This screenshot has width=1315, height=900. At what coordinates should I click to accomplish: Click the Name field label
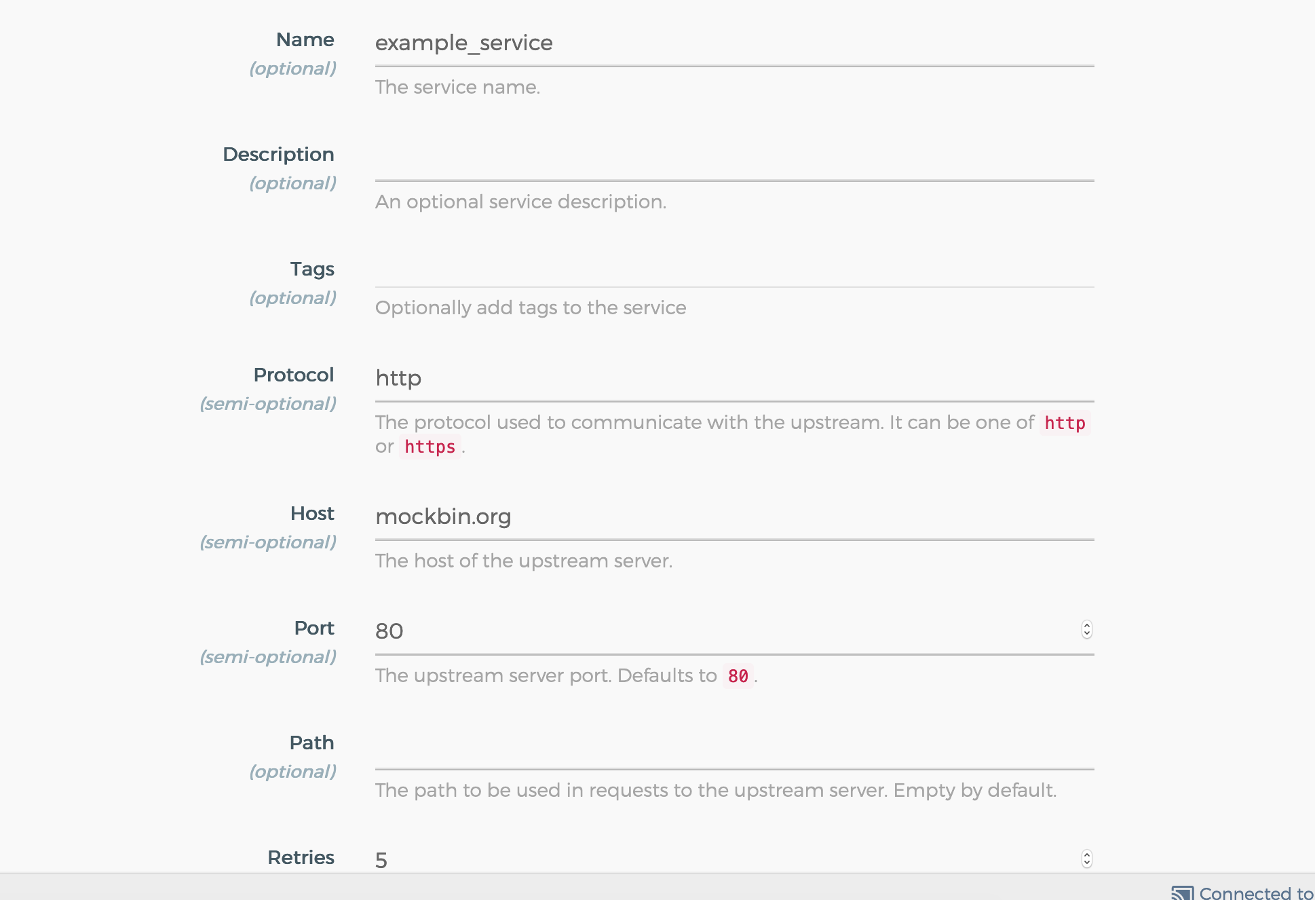305,40
